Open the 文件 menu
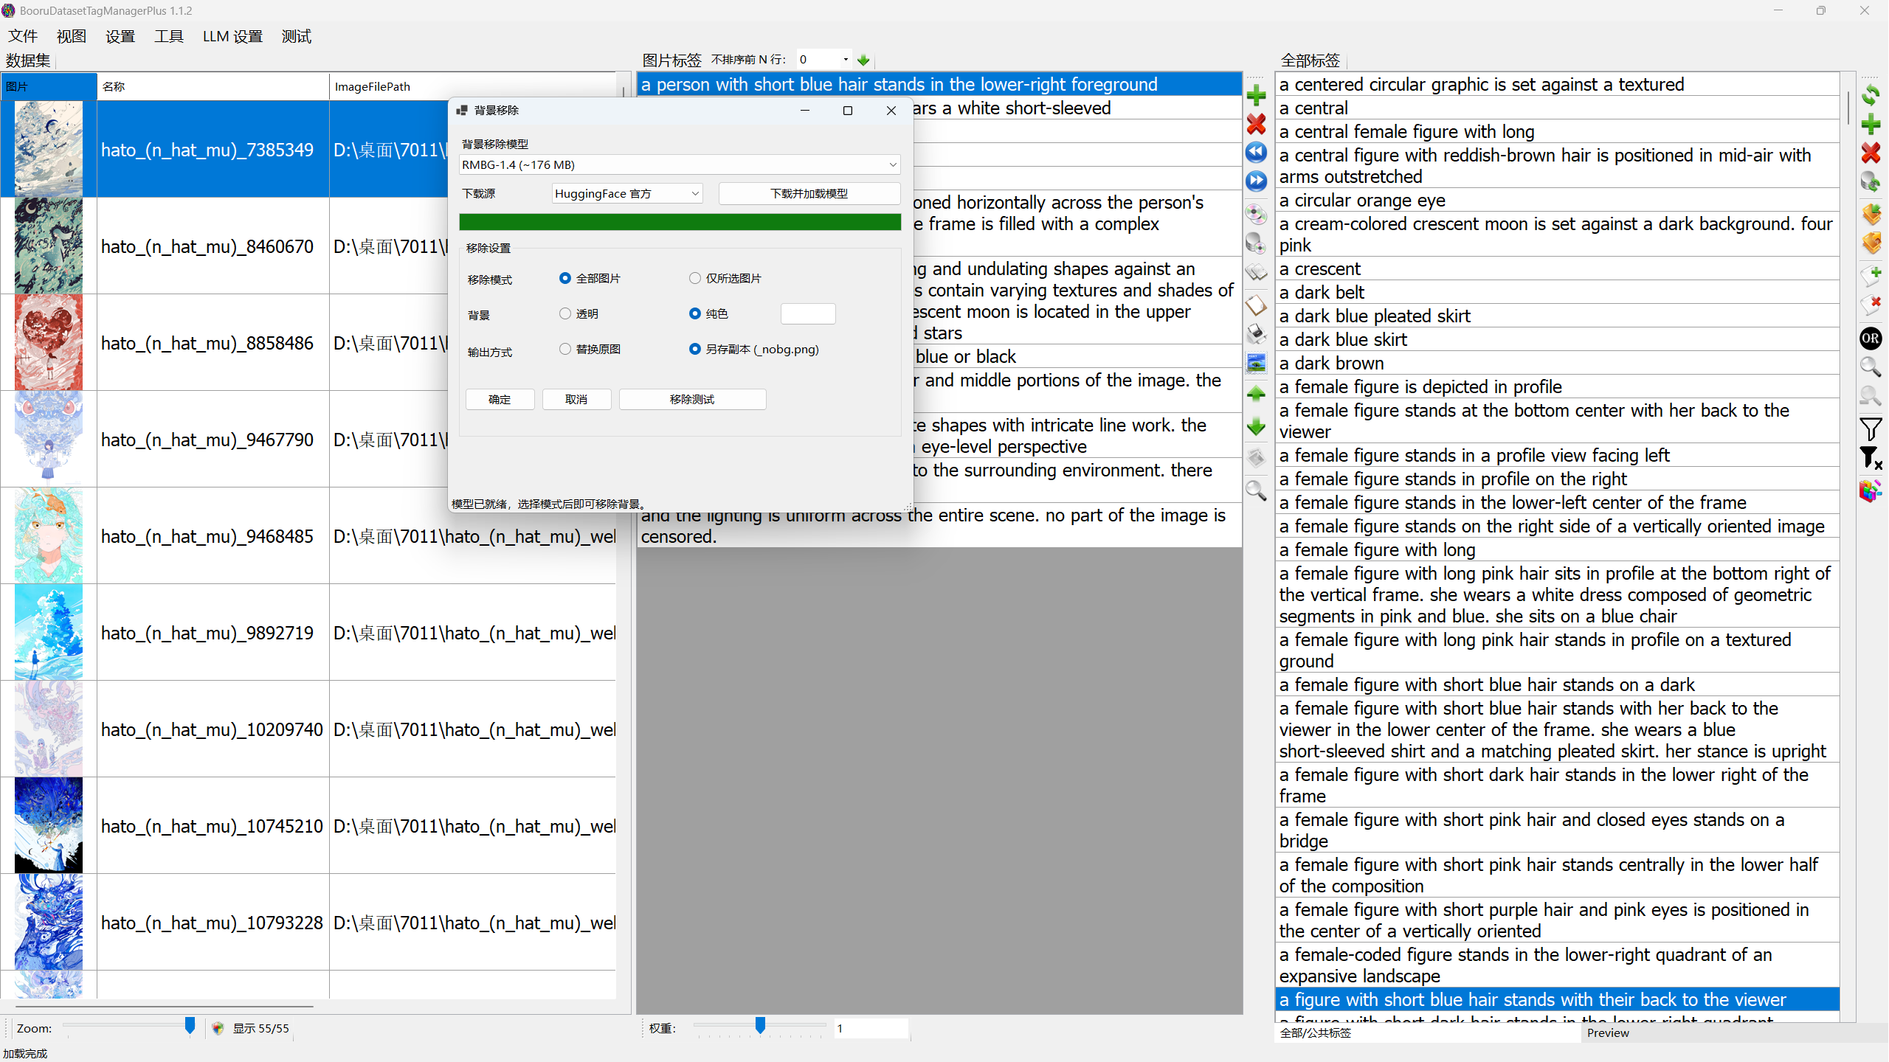The height and width of the screenshot is (1062, 1889). click(x=23, y=36)
